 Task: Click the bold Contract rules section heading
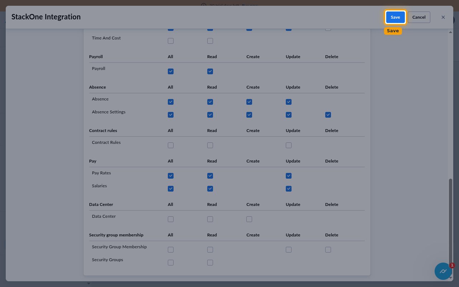[103, 131]
